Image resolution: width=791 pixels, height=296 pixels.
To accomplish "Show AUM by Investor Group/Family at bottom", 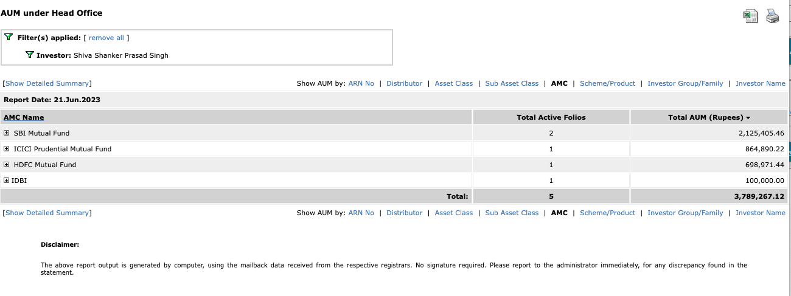I will click(685, 213).
